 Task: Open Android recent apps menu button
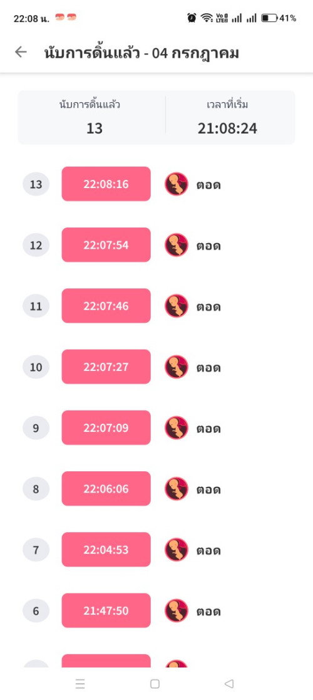point(80,684)
